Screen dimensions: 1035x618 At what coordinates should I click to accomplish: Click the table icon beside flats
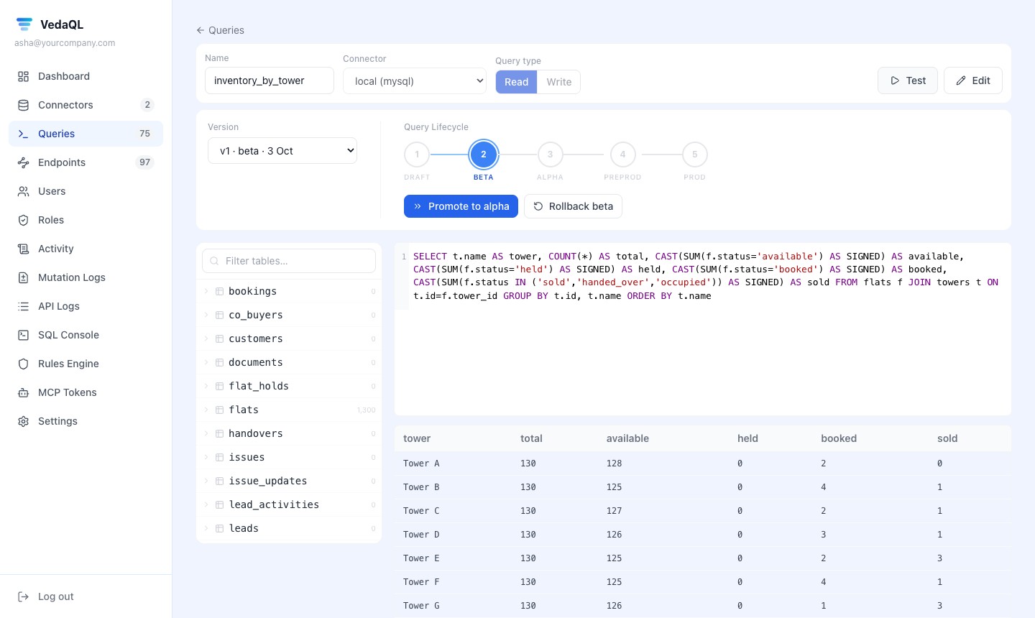coord(219,410)
